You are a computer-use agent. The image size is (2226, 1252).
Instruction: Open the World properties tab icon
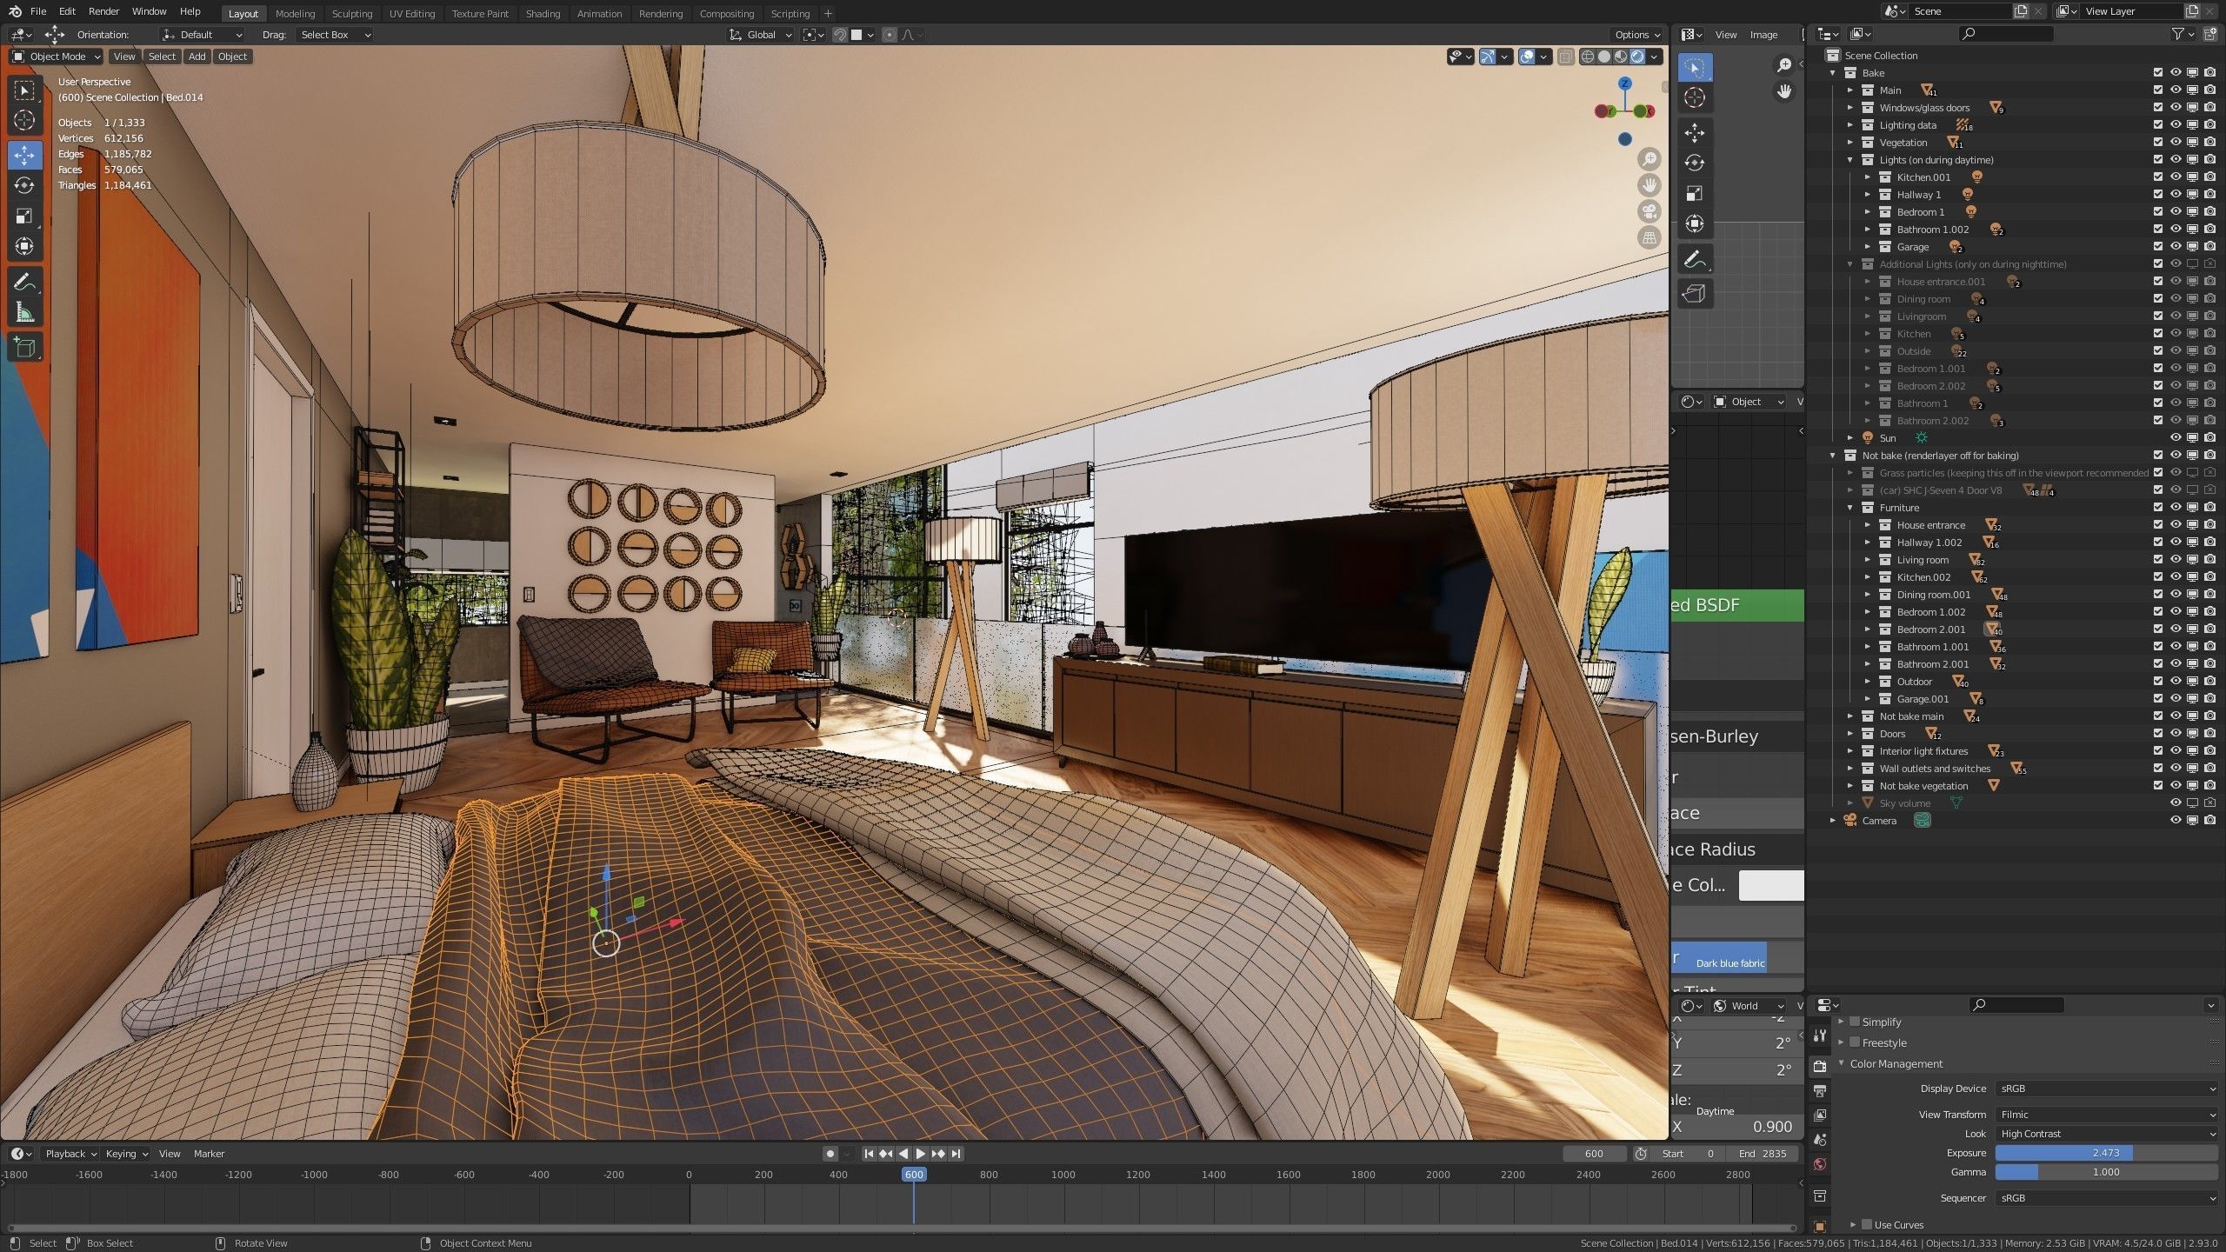(x=1820, y=1164)
